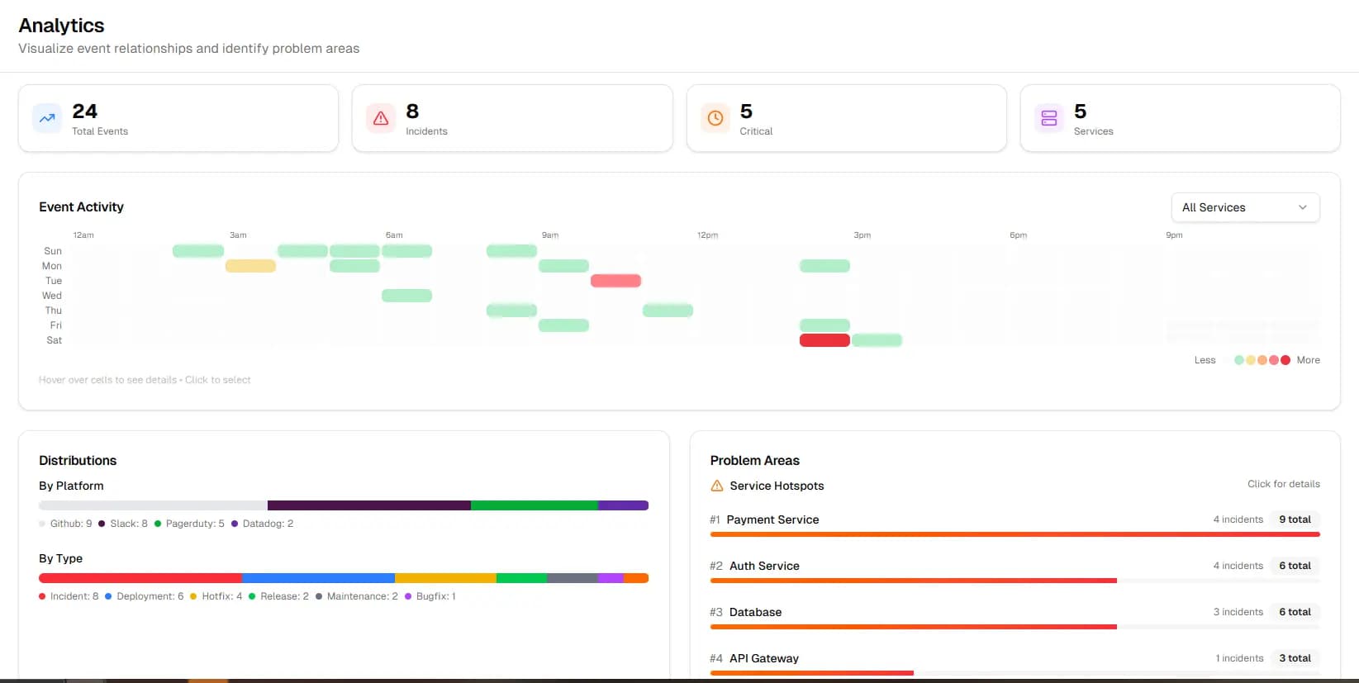1359x683 pixels.
Task: Click the dropdown chevron beside All Services
Action: point(1303,207)
